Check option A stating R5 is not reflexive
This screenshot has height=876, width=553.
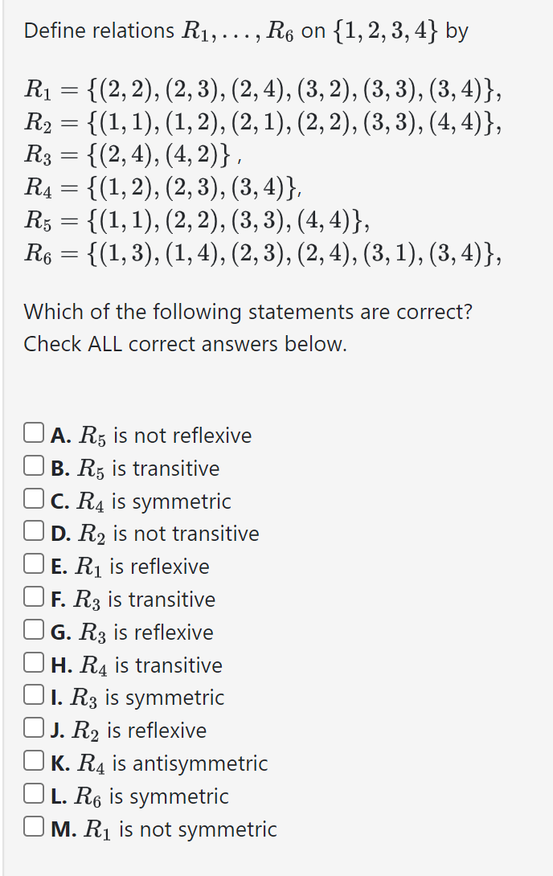click(32, 432)
